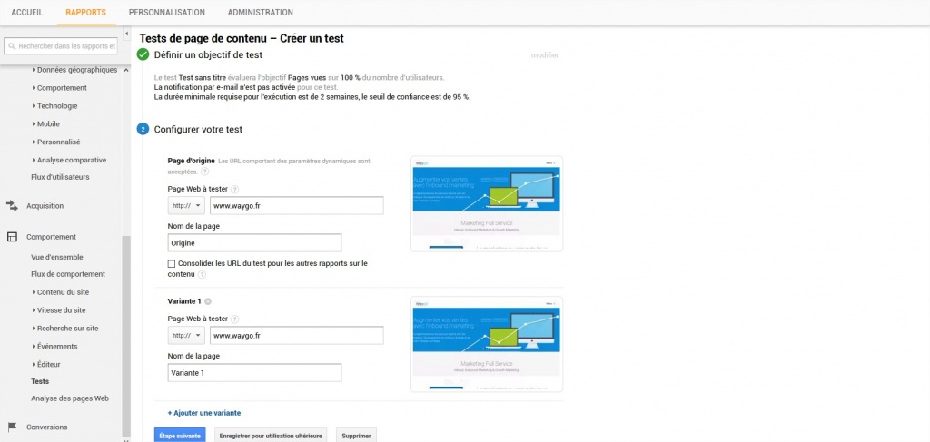This screenshot has width=930, height=442.
Task: Click Variante 1 page name field
Action: point(254,373)
